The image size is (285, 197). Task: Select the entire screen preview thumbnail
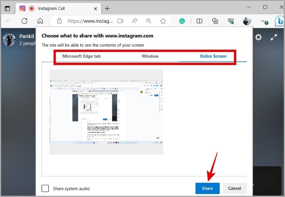tap(106, 112)
